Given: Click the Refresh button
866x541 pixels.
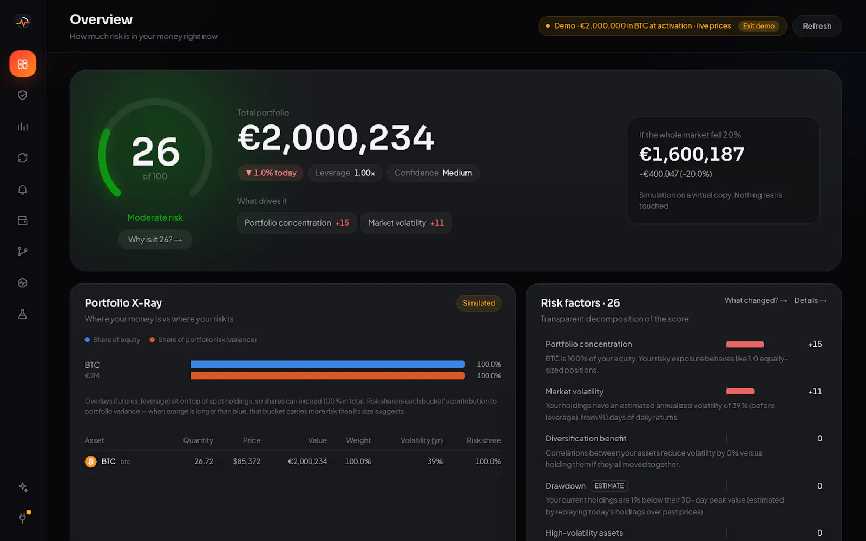Looking at the screenshot, I should [817, 26].
